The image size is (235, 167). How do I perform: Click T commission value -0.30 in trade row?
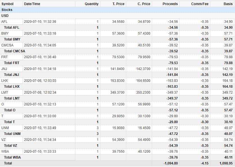tap(205, 116)
